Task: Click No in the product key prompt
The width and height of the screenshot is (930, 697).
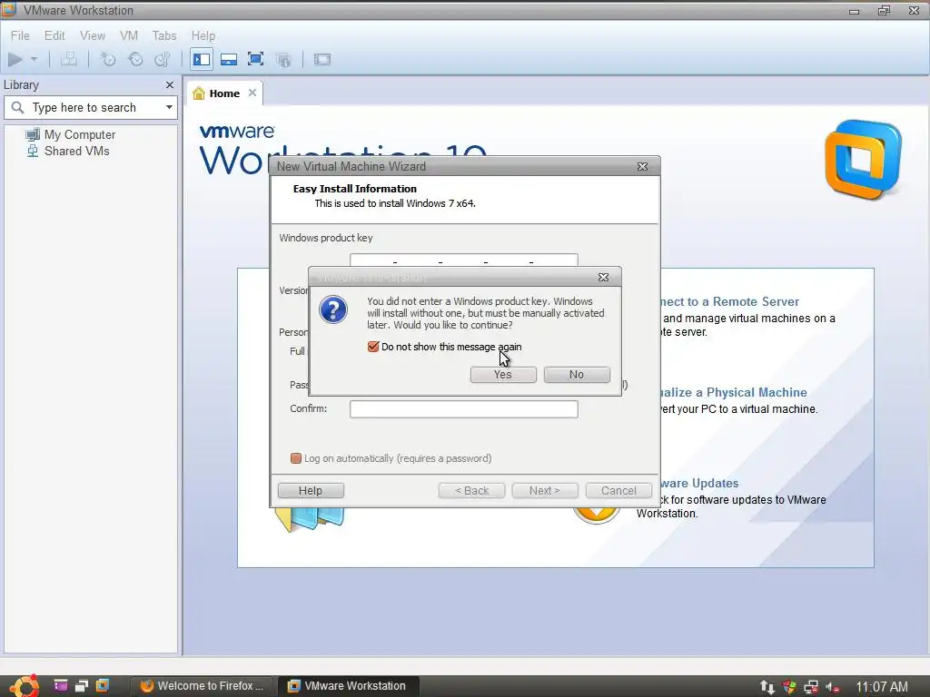Action: coord(577,375)
